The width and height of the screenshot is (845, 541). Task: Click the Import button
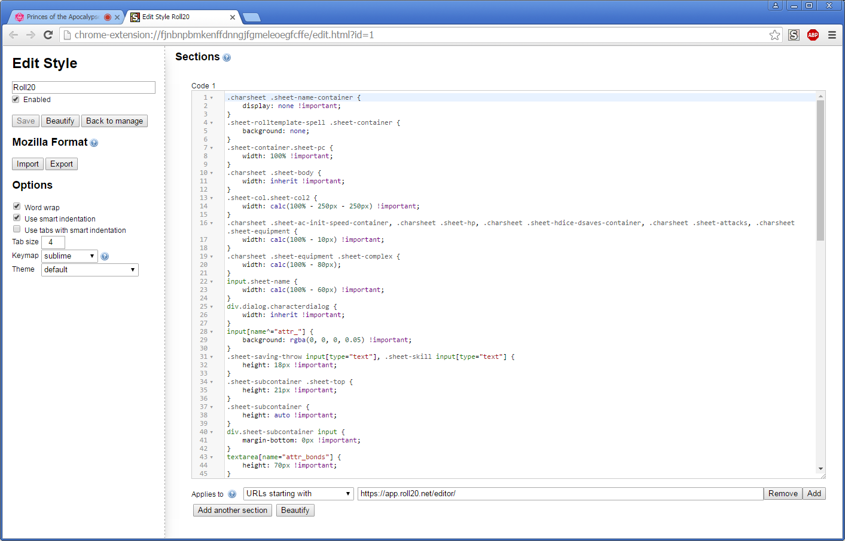point(28,164)
